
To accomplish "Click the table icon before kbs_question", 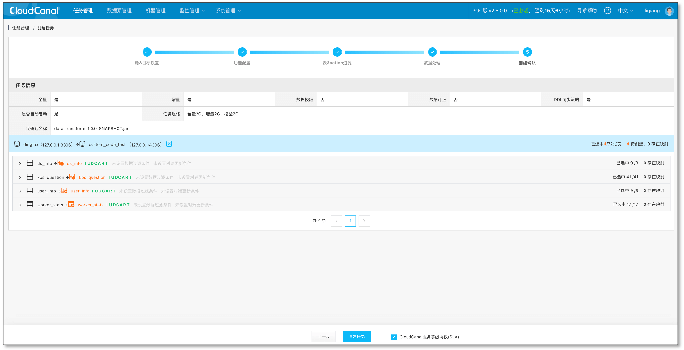I will coord(30,177).
